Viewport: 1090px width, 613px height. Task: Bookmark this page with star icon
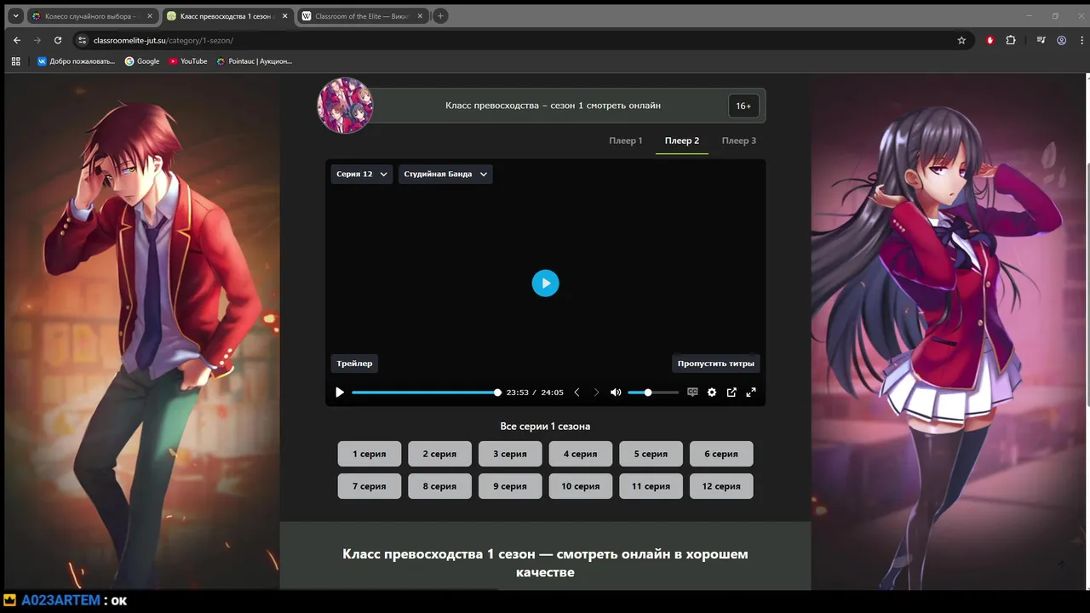point(961,40)
